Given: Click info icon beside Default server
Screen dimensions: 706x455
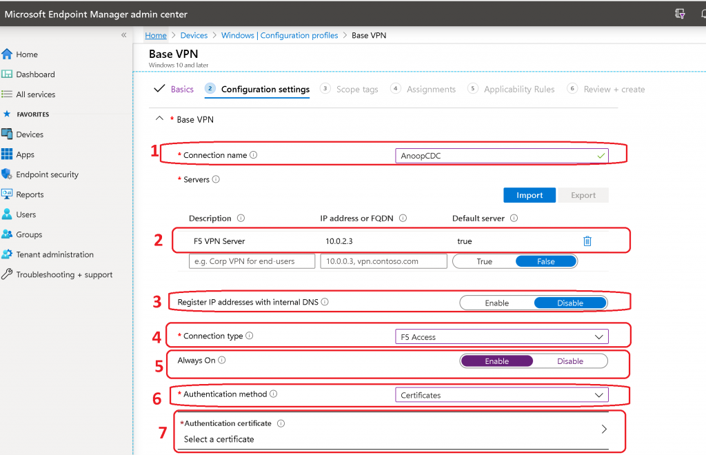Looking at the screenshot, I should coord(514,218).
